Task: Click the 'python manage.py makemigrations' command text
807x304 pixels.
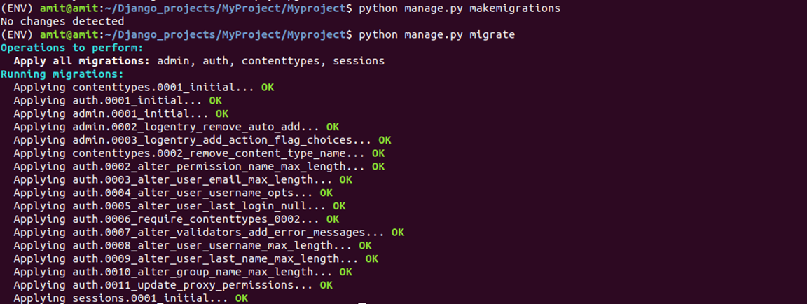Action: tap(460, 8)
